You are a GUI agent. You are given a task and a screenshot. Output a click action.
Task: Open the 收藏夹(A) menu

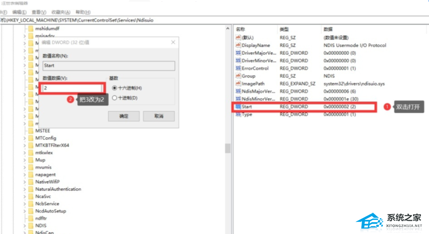pyautogui.click(x=61, y=12)
